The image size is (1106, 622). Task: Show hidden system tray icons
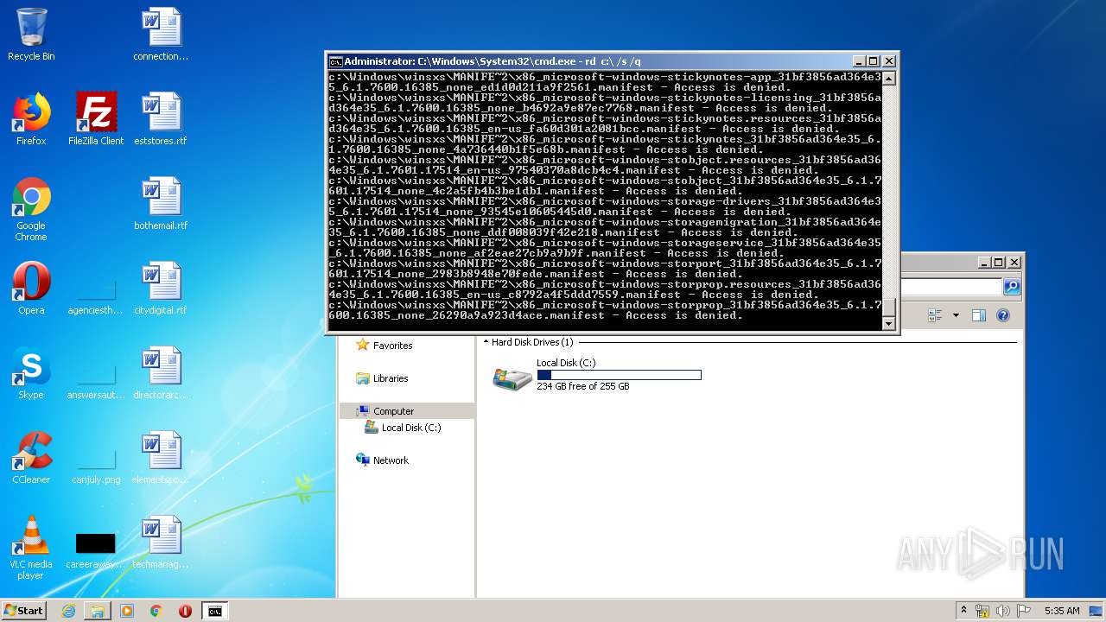[x=963, y=610]
